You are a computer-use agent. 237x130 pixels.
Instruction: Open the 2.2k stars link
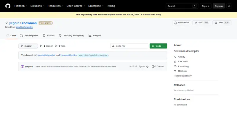pos(181,61)
